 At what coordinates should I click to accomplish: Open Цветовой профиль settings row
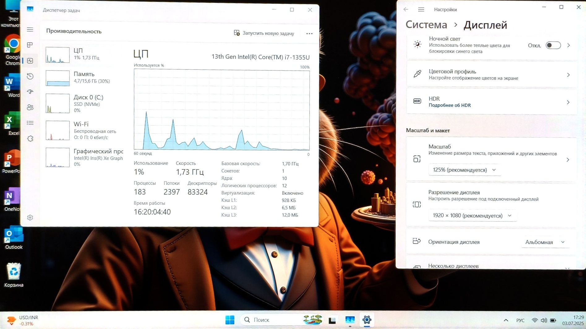pos(492,75)
